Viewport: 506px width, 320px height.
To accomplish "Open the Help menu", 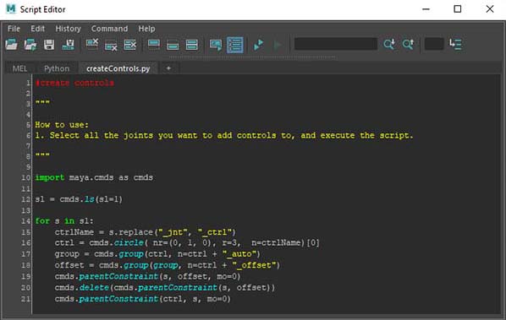I will click(x=147, y=29).
